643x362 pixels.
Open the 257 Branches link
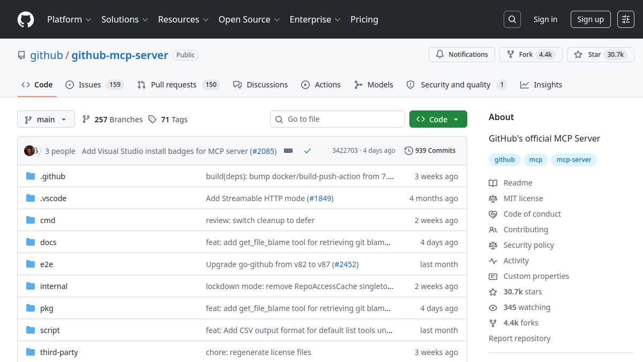pyautogui.click(x=113, y=120)
